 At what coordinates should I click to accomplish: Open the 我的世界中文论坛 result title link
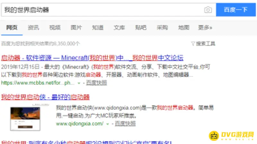[x=92, y=58]
